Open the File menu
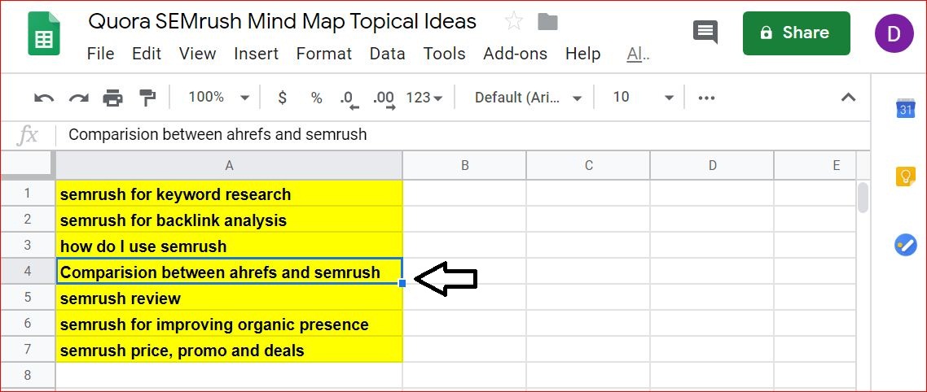Image resolution: width=927 pixels, height=392 pixels. pyautogui.click(x=100, y=54)
